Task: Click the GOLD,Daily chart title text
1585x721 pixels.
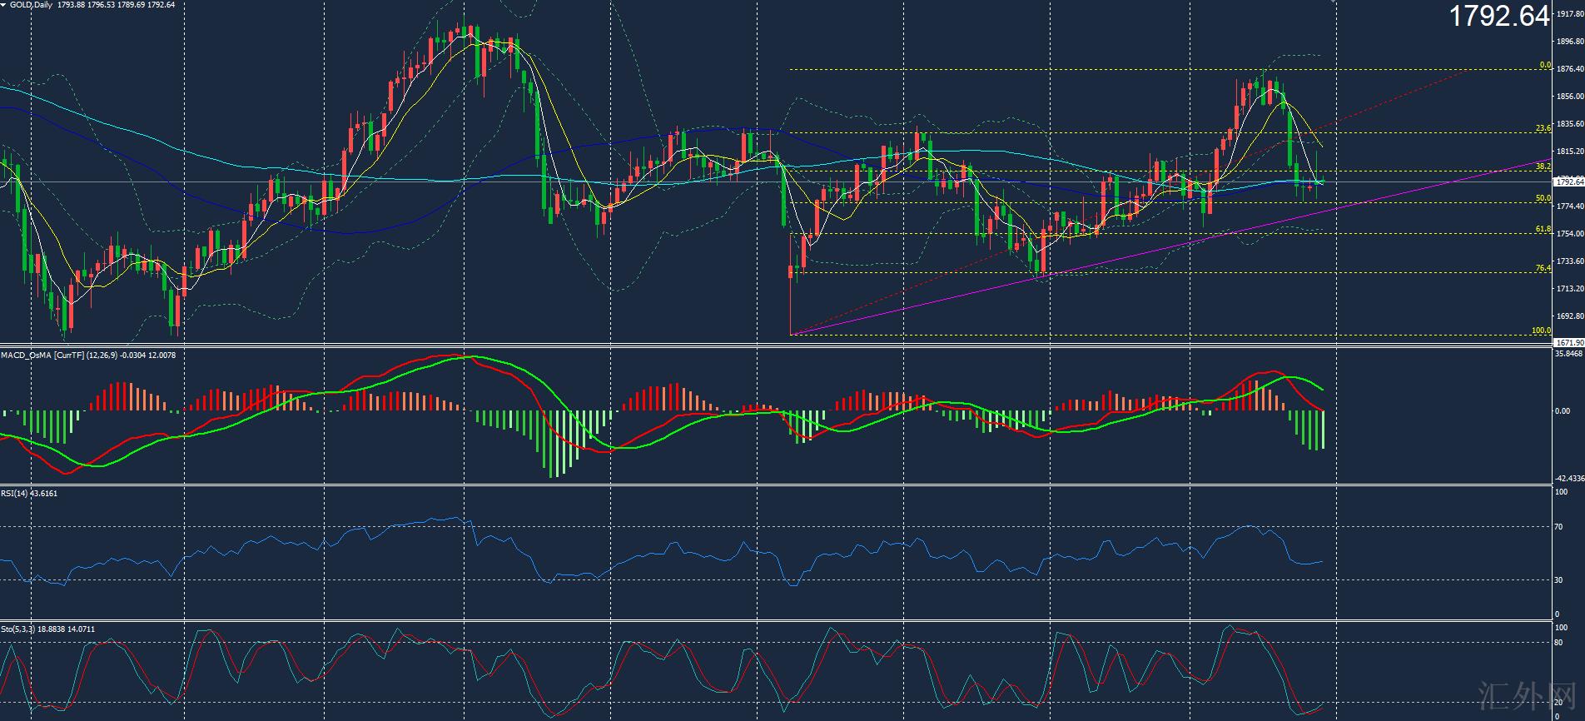Action: tap(31, 5)
